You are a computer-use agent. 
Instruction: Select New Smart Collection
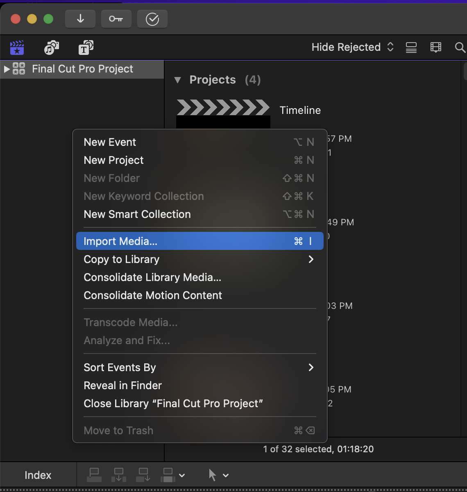pos(200,214)
